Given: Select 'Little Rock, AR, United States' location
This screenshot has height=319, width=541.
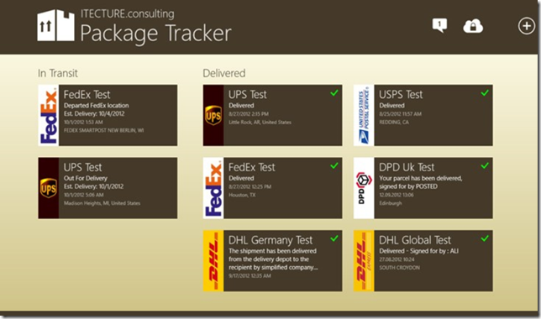Looking at the screenshot, I should 260,122.
